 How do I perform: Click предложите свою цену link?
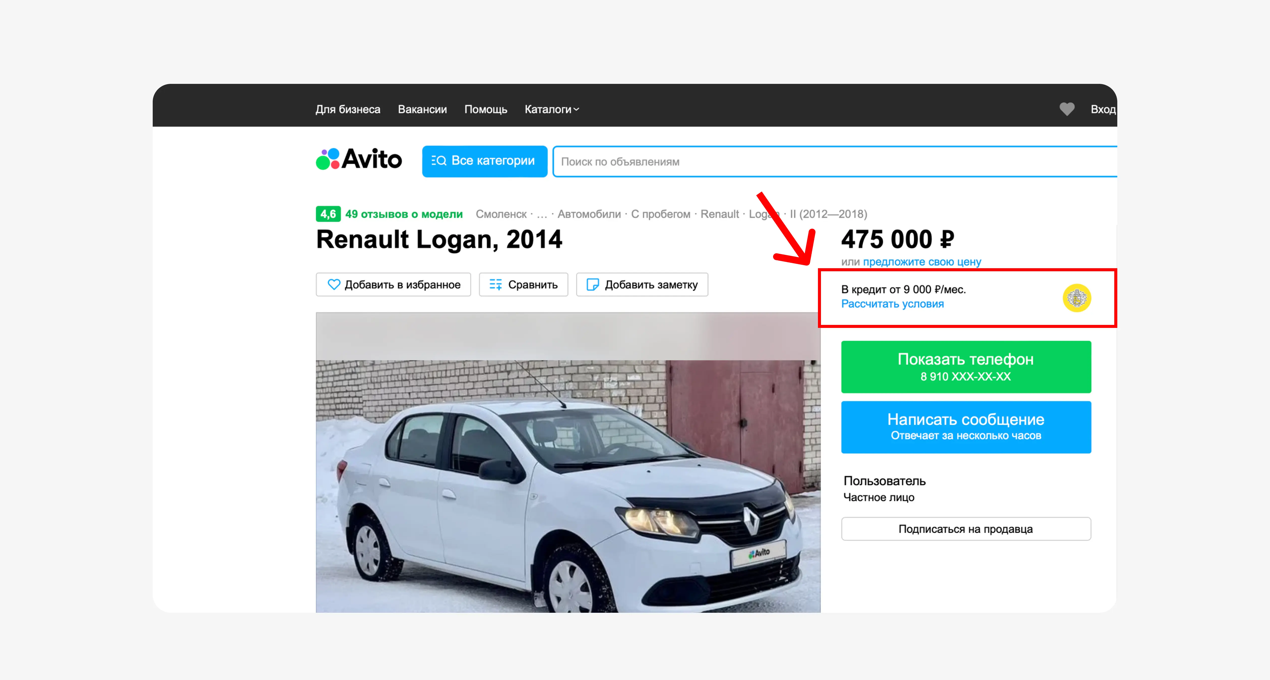coord(922,262)
